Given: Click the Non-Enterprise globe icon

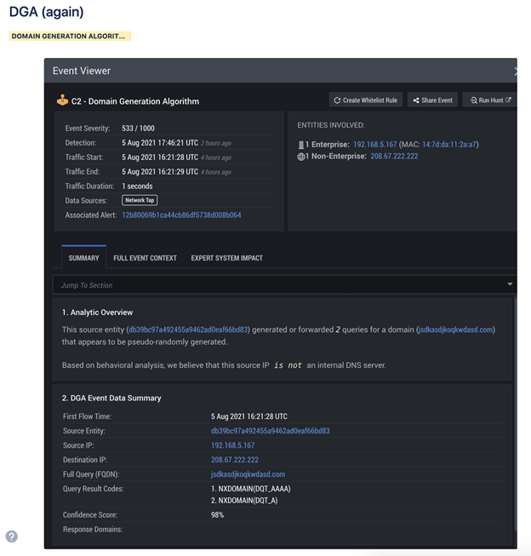Looking at the screenshot, I should click(x=301, y=157).
